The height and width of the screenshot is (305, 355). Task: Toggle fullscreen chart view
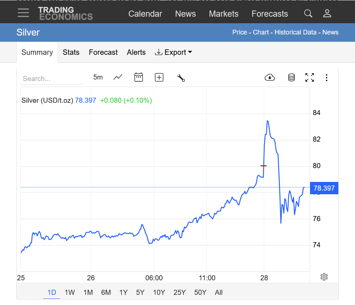coord(309,77)
